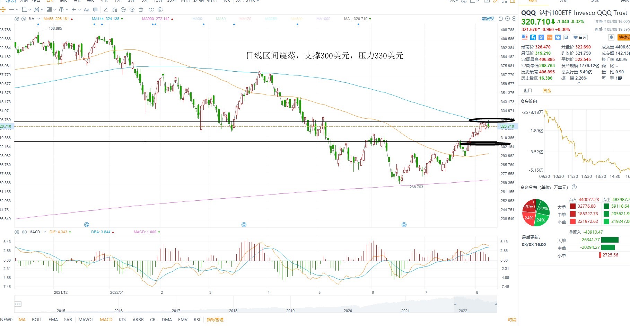Select the measure range tool
The height and width of the screenshot is (326, 630).
[62, 10]
